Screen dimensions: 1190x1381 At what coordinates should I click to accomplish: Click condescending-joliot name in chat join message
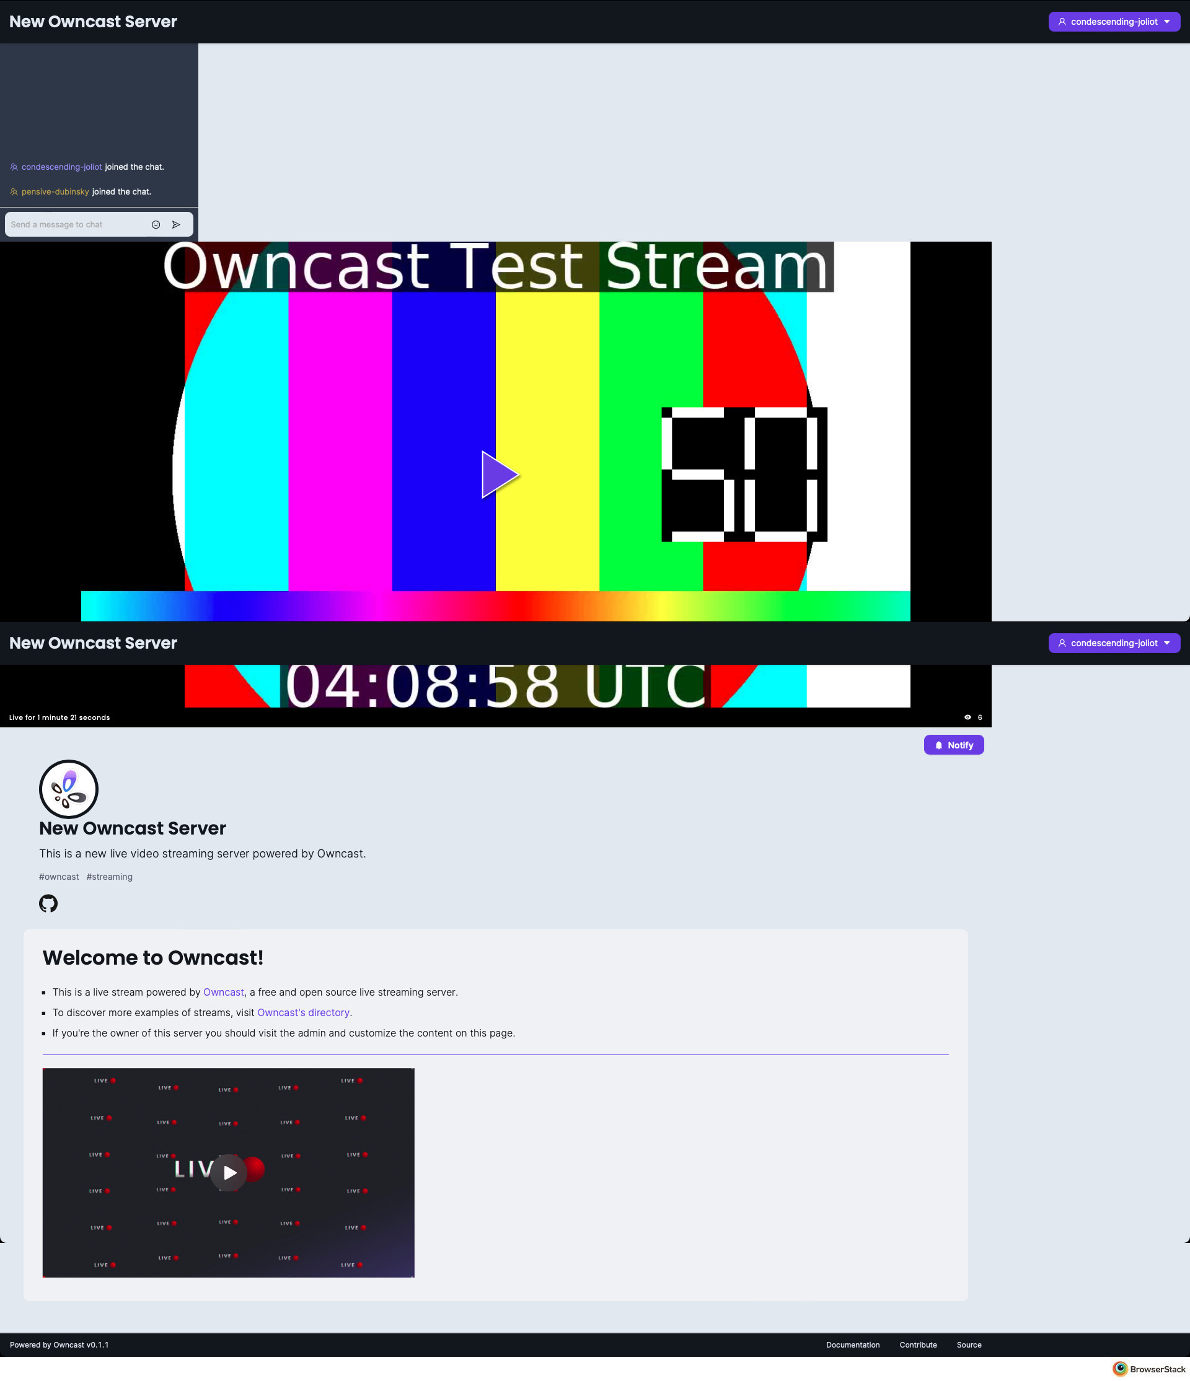[61, 167]
